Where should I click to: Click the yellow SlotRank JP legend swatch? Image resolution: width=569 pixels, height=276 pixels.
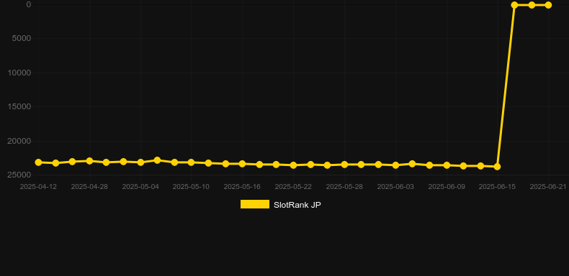pyautogui.click(x=255, y=204)
